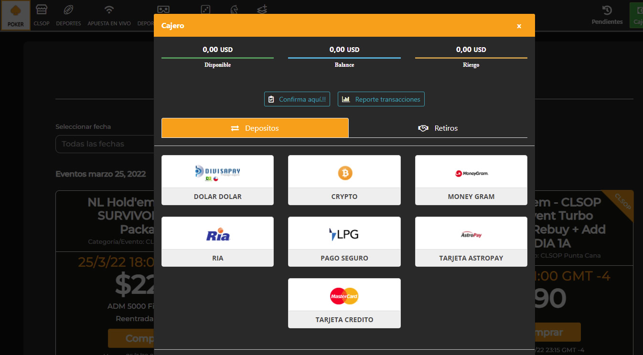643x355 pixels.
Task: Switch to Retiros tab
Action: tap(438, 128)
